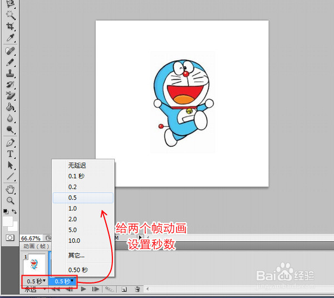The width and height of the screenshot is (334, 298).
Task: Toggle Quick Mask mode
Action: (x=10, y=237)
